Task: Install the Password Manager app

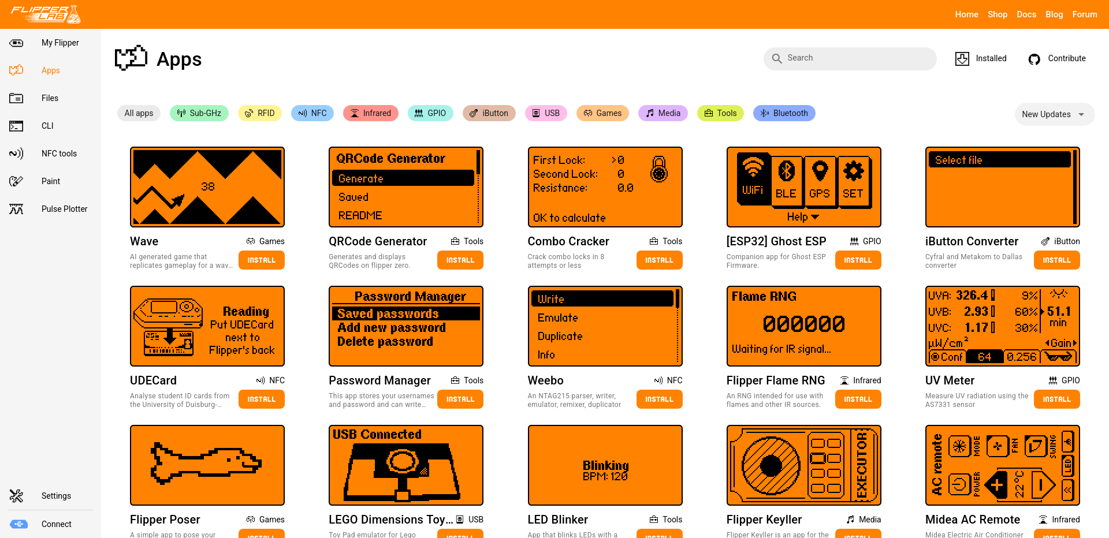Action: [460, 399]
